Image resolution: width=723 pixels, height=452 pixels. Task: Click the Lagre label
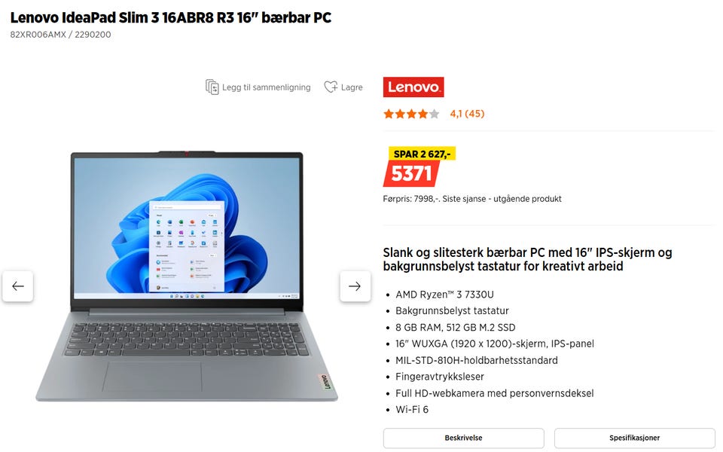(352, 87)
